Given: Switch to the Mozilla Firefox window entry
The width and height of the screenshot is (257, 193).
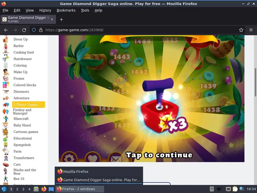Looking at the screenshot, I should [x=99, y=172].
